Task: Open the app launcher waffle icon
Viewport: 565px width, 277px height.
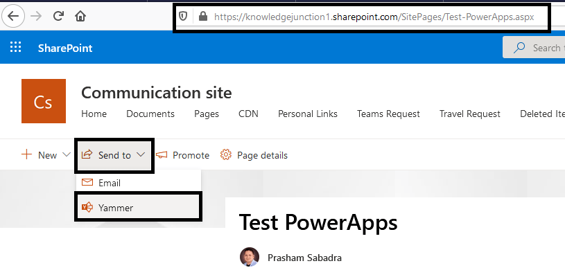Action: (x=15, y=48)
